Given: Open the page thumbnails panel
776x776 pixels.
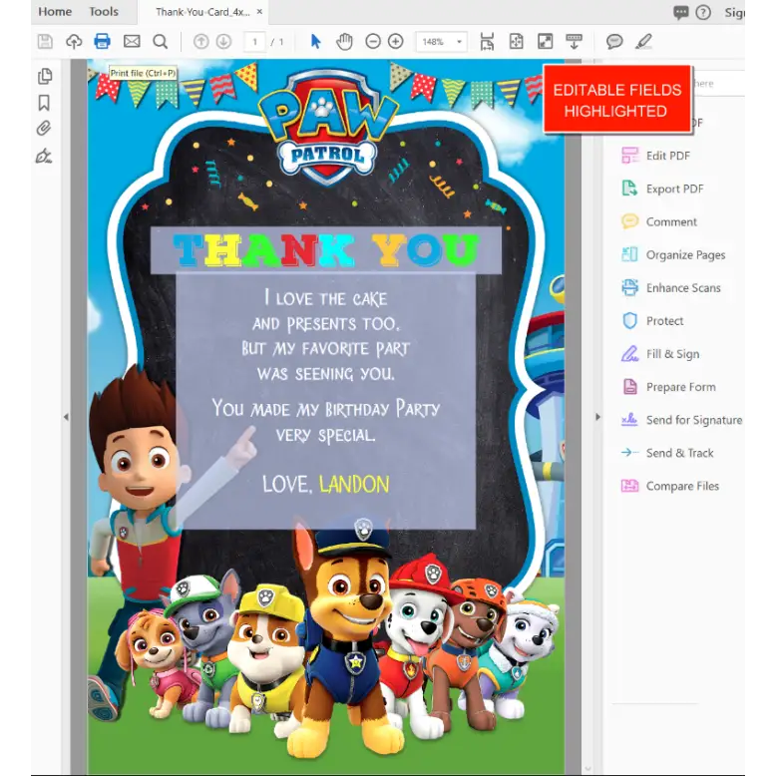Looking at the screenshot, I should point(45,76).
